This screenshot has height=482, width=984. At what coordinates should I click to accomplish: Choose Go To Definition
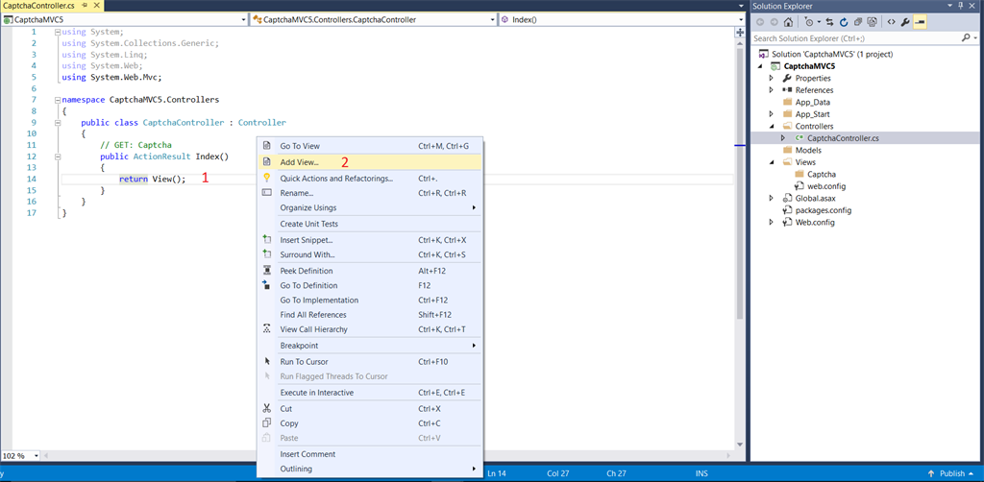pos(370,285)
